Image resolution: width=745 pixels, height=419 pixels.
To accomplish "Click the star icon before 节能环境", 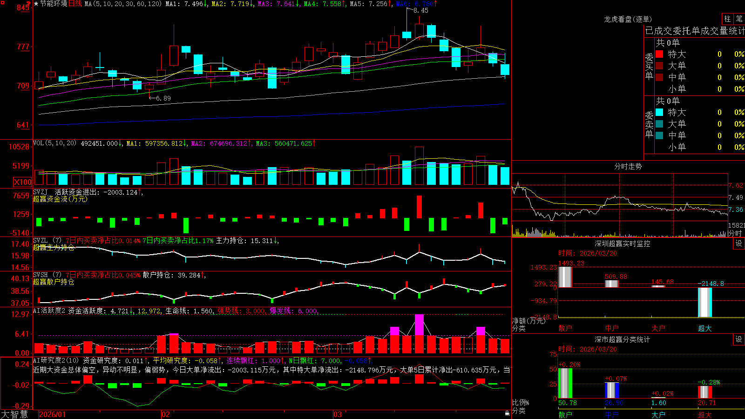I will point(36,4).
